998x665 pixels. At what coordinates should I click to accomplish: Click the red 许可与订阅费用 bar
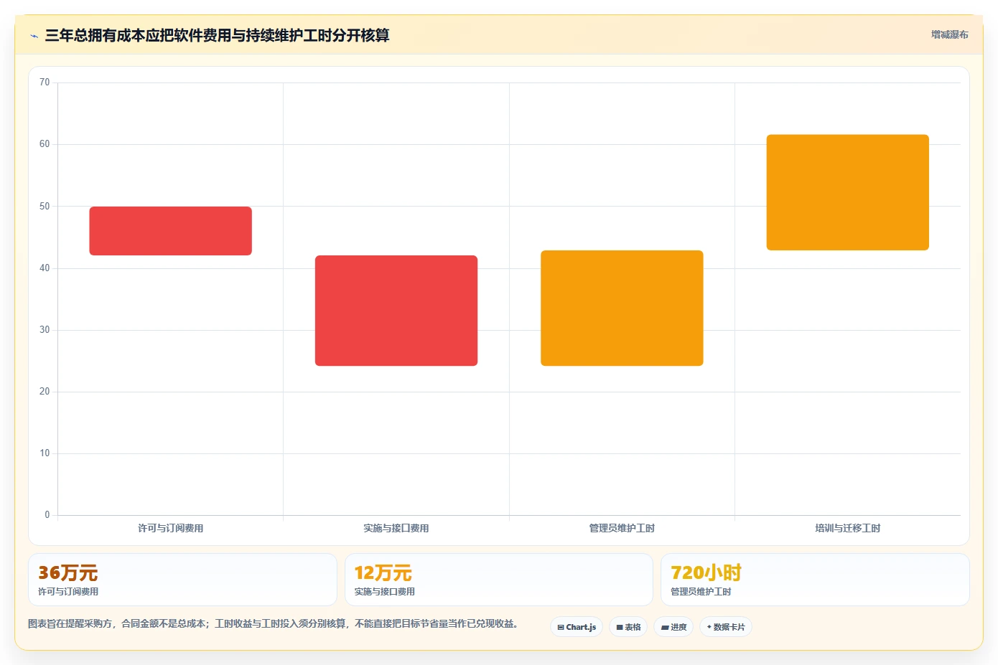[170, 231]
